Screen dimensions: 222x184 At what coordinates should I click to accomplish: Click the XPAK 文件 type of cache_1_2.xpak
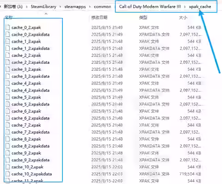[149, 42]
